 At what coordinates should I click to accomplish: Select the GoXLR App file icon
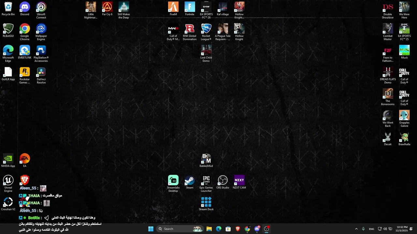coord(8,74)
